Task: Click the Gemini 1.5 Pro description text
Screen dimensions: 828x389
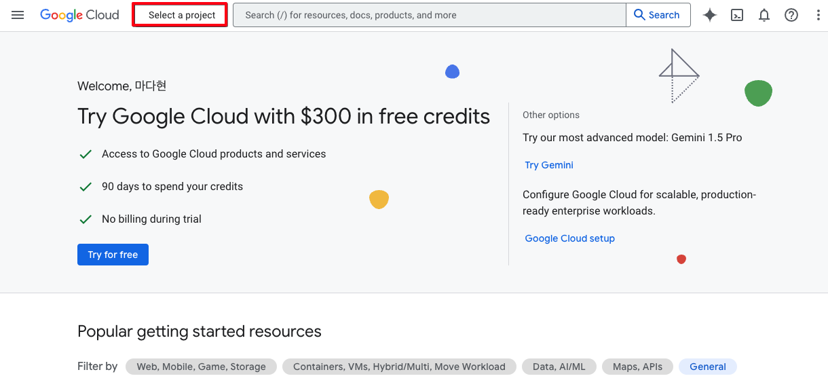Action: 633,138
